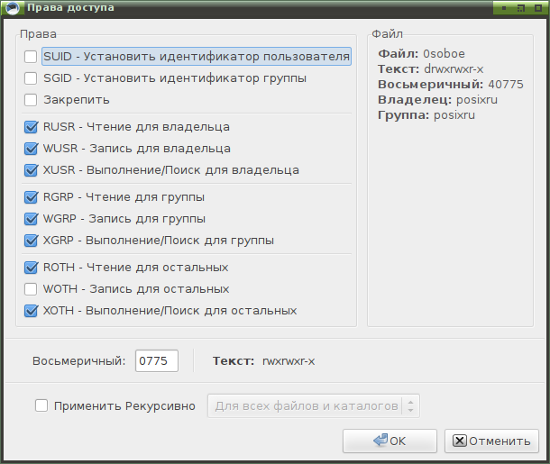The height and width of the screenshot is (464, 550).
Task: Confirm with the OK button
Action: (x=390, y=441)
